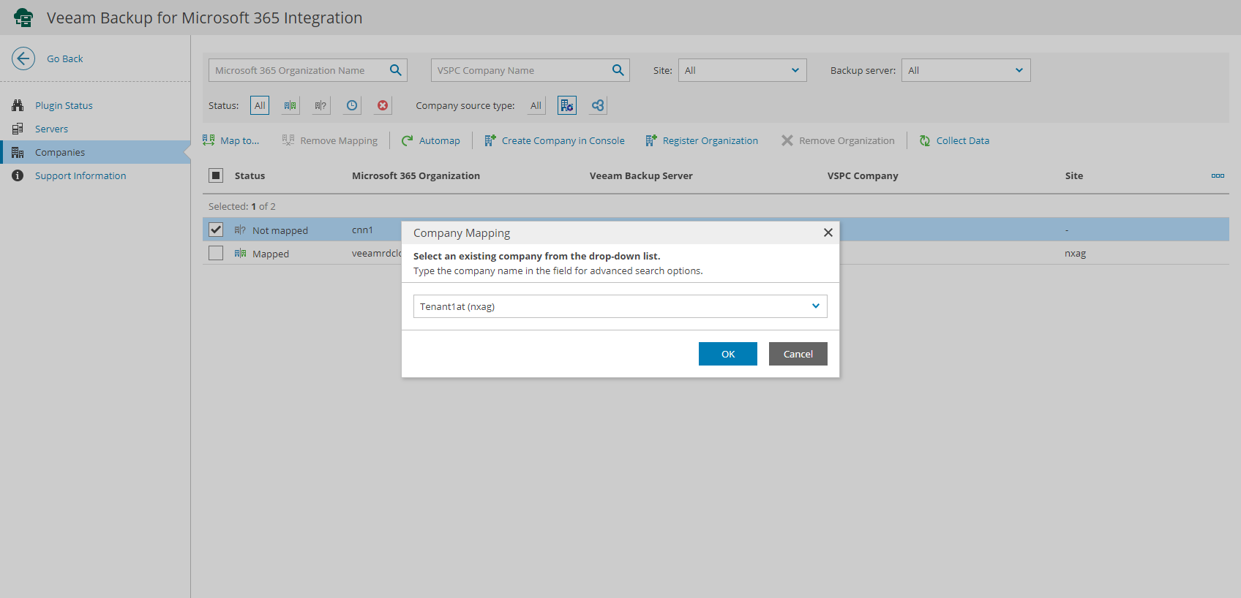The height and width of the screenshot is (598, 1241).
Task: Sort by Status column header
Action: pos(250,175)
